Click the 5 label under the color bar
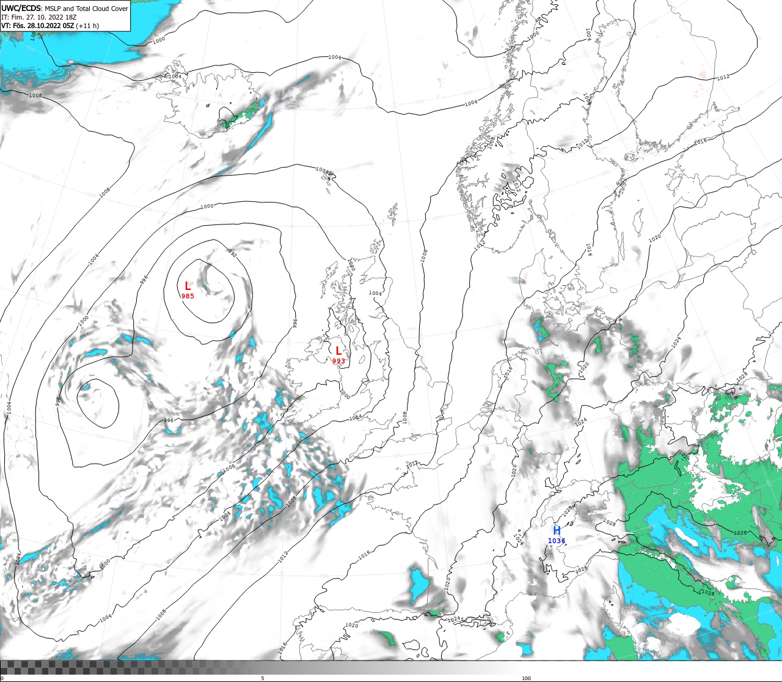Image resolution: width=782 pixels, height=682 pixels. (263, 678)
